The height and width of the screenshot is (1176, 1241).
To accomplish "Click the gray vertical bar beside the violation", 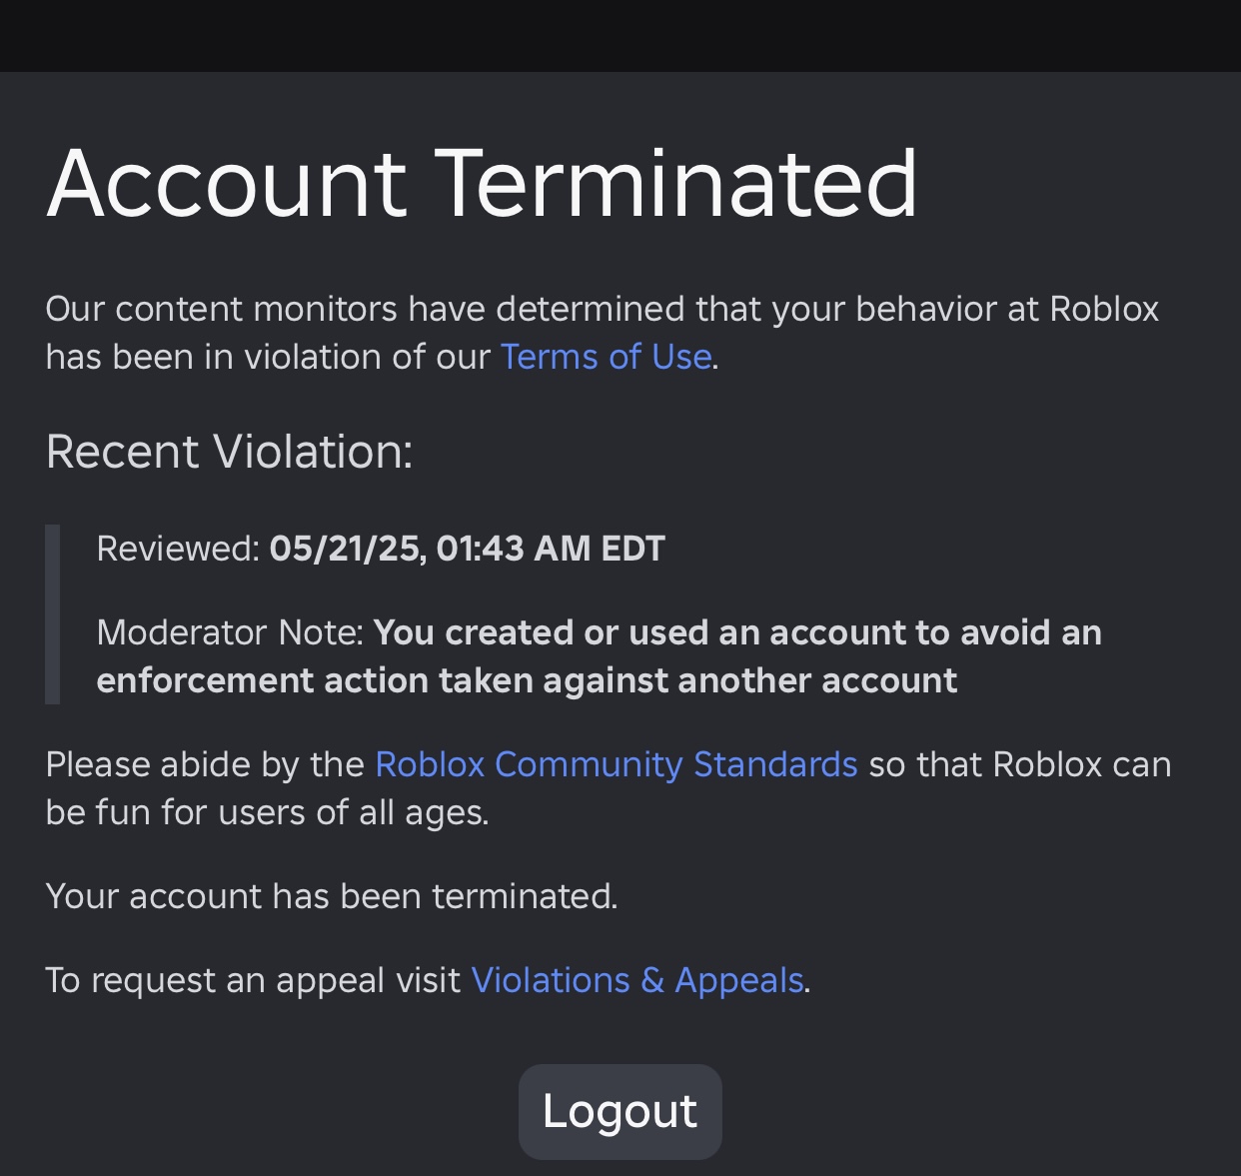I will pyautogui.click(x=53, y=613).
